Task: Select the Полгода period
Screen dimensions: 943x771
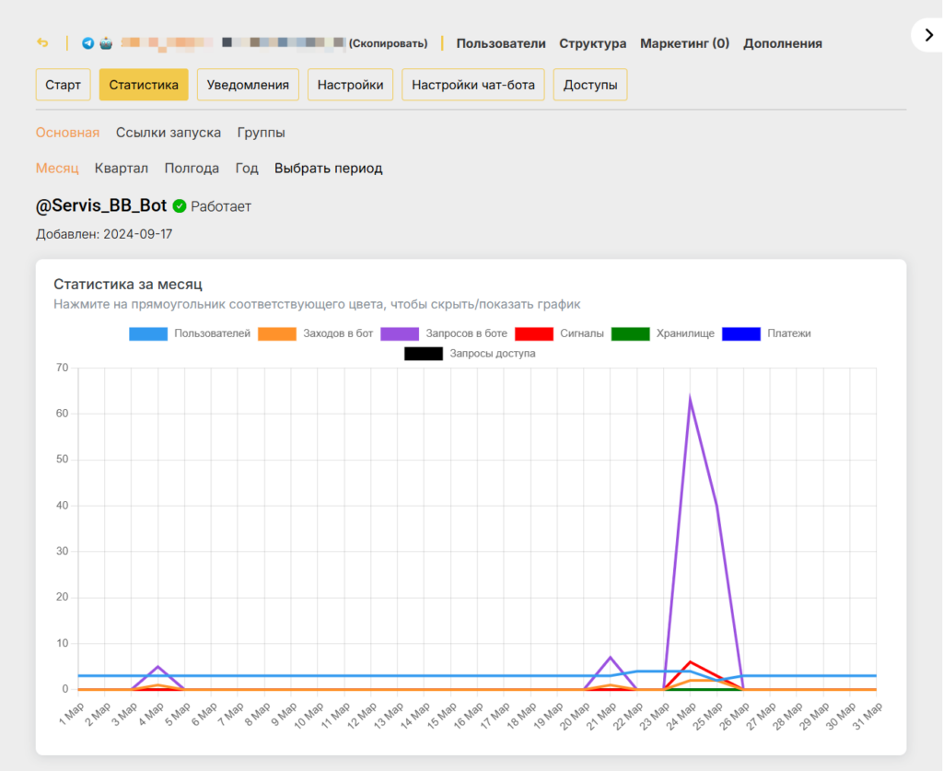Action: (x=192, y=168)
